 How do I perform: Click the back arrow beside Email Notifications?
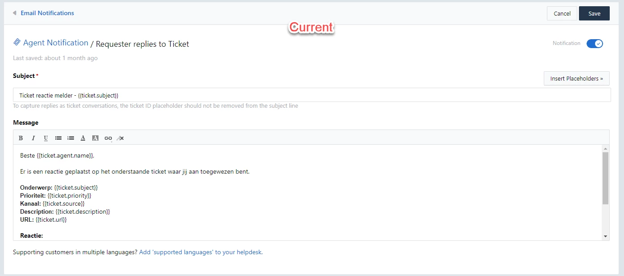click(15, 13)
